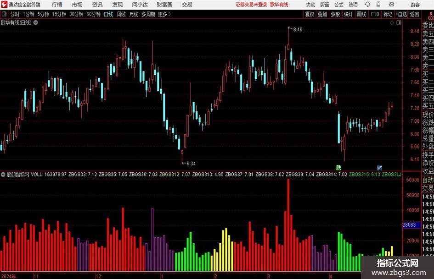Click the Tongdaxin red logo icon

[x=4, y=5]
